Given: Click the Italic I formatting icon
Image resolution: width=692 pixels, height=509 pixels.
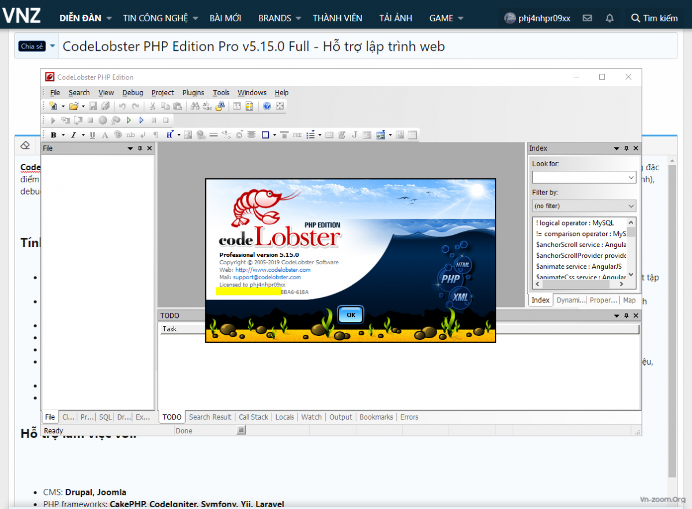Looking at the screenshot, I should pos(74,135).
